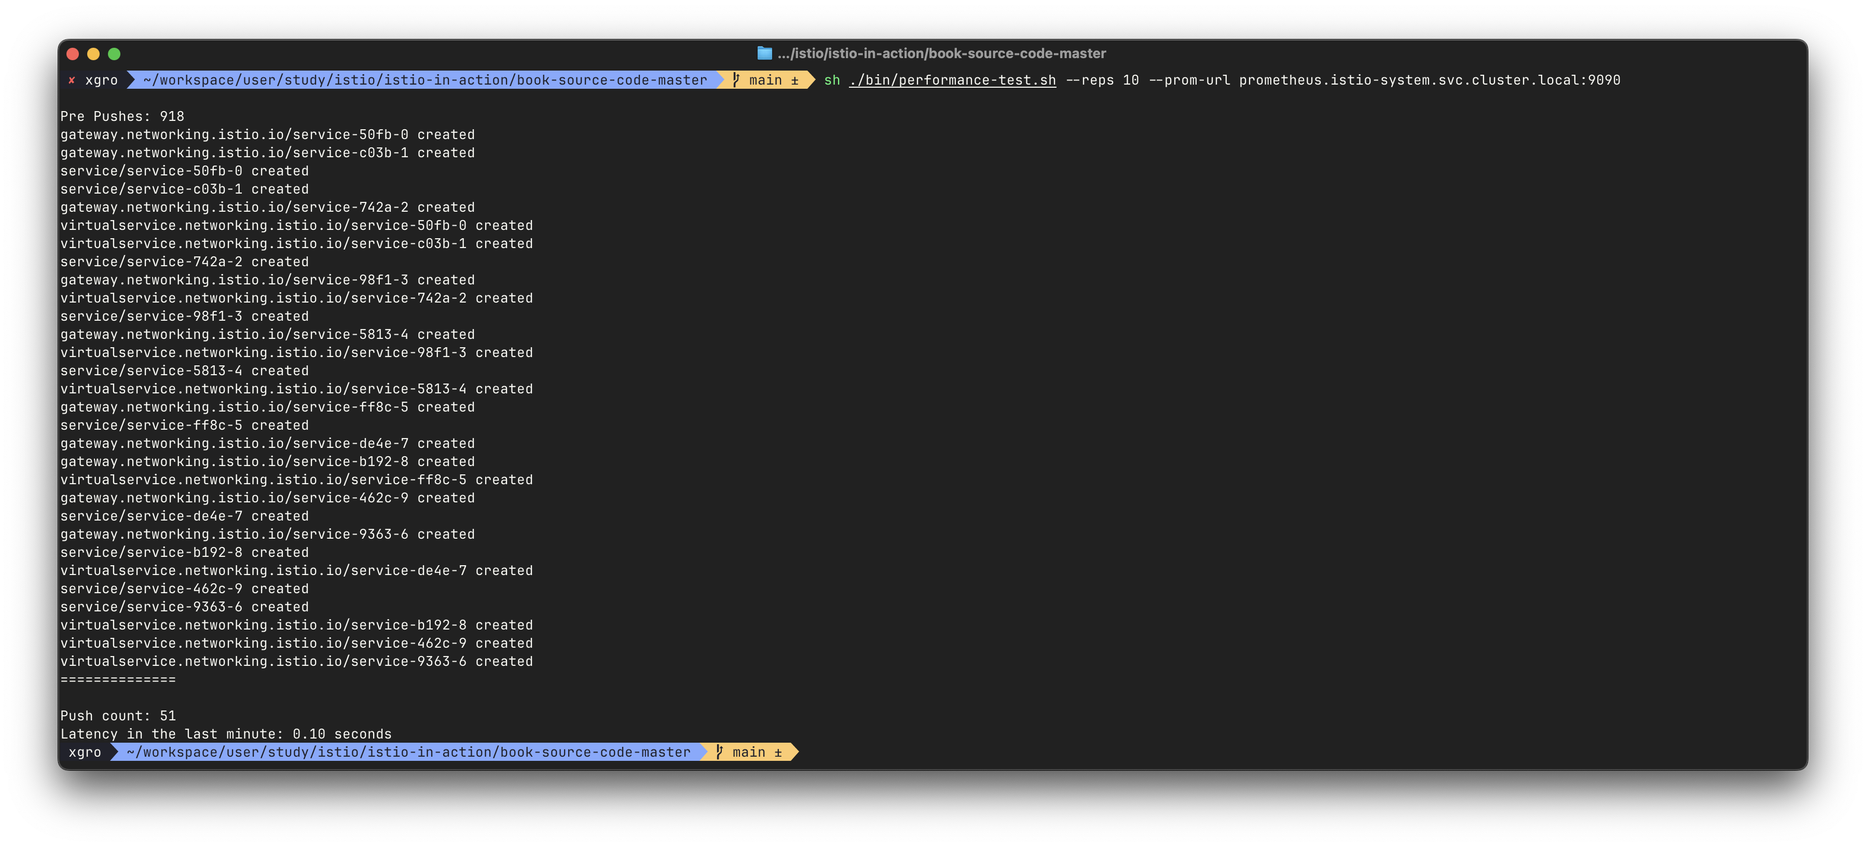Click 'virtualservice.networking.istio.io/service-9363-6 created' line
The width and height of the screenshot is (1866, 847).
click(x=296, y=661)
